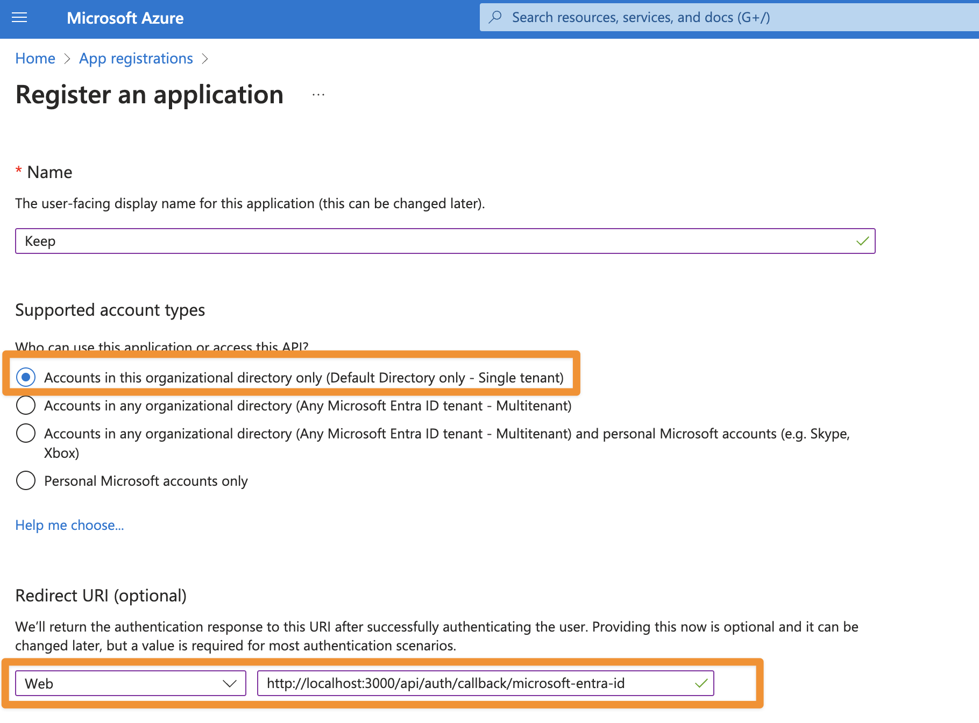
Task: Focus the Search resources, services, and docs box
Action: click(729, 17)
